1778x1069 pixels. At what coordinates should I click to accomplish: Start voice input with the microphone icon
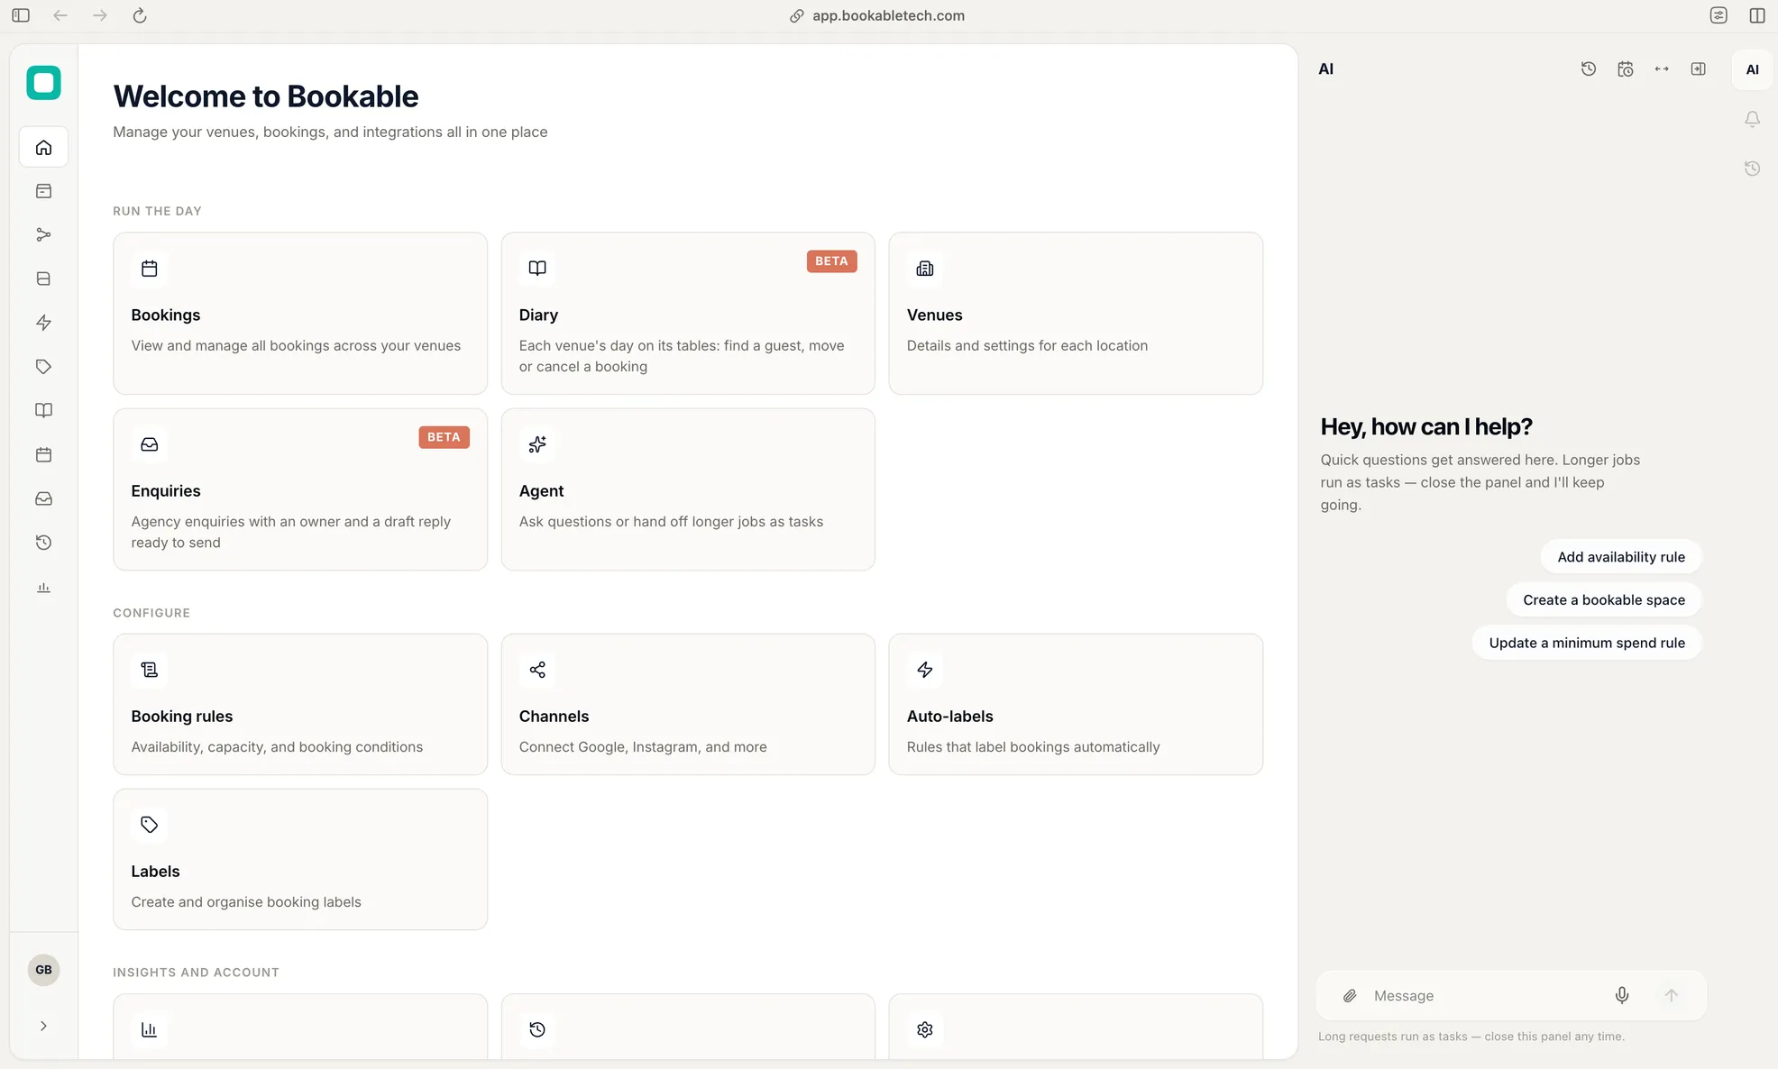(1622, 995)
